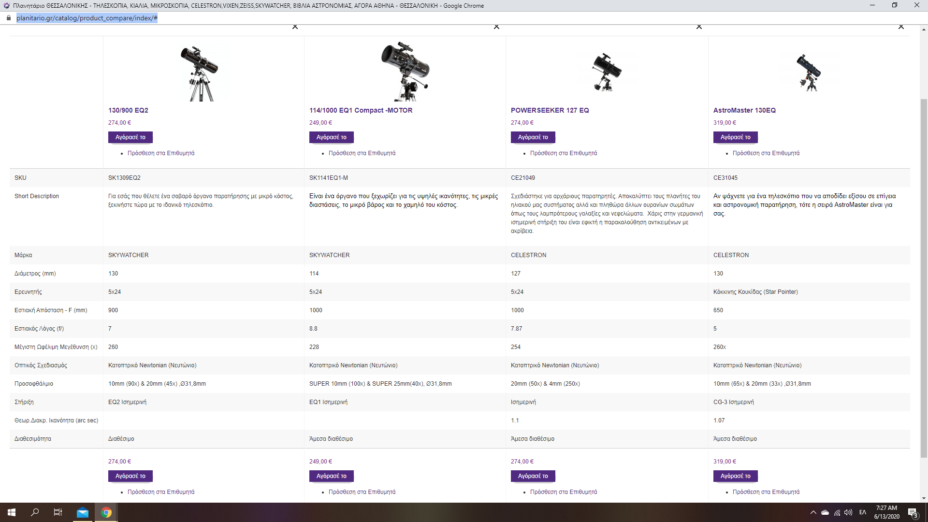Image resolution: width=928 pixels, height=522 pixels.
Task: Open the taskbar clock and calendar
Action: (x=886, y=512)
